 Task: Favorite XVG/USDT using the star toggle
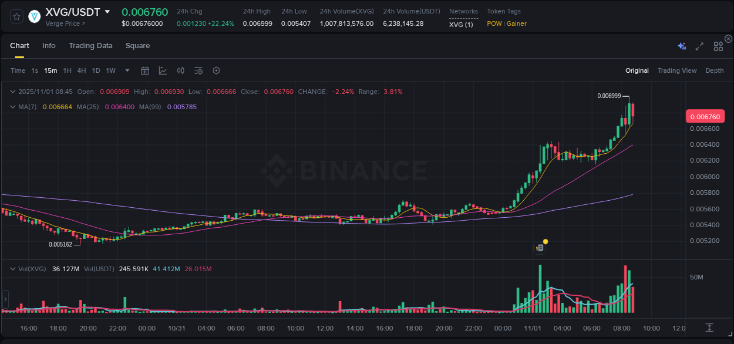pos(16,17)
